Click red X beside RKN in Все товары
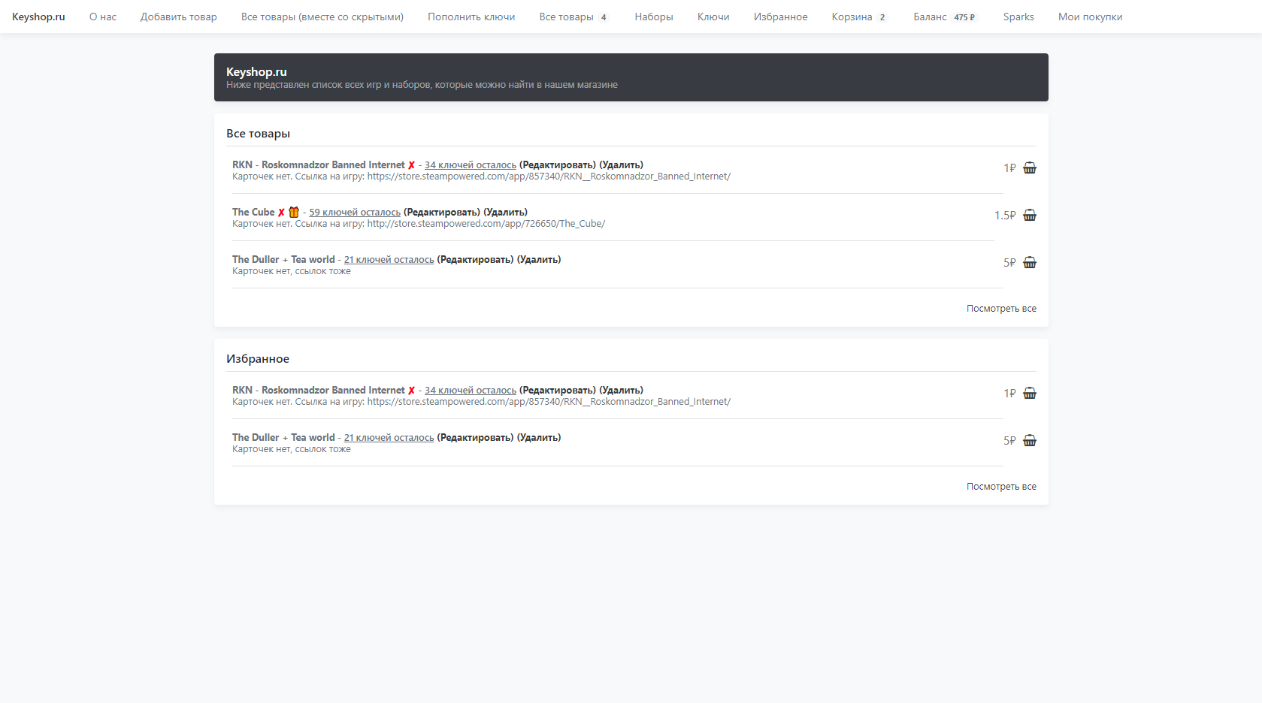 pyautogui.click(x=411, y=165)
